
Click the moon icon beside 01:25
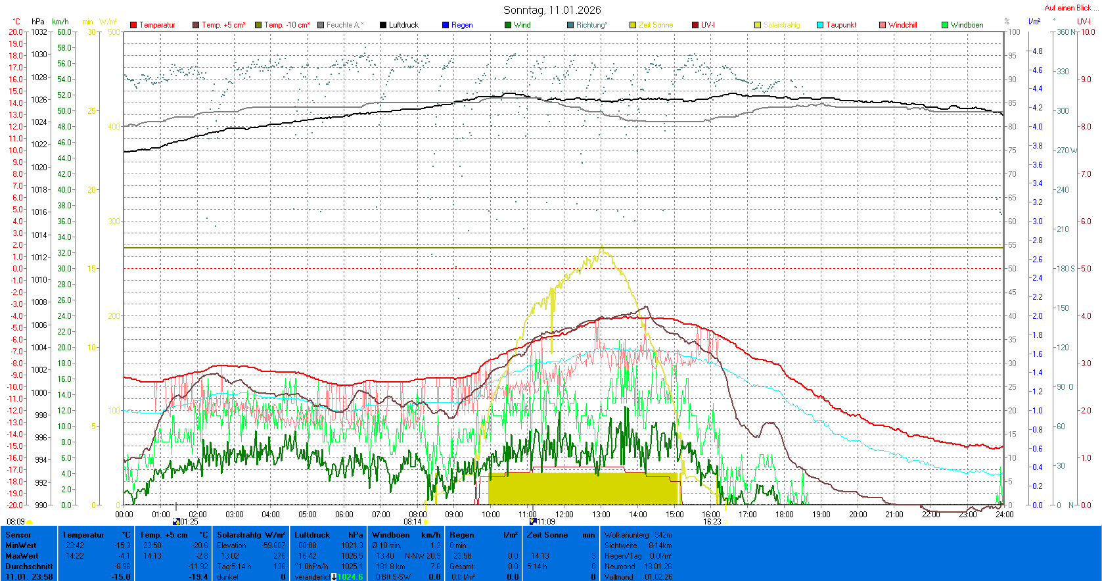(175, 522)
